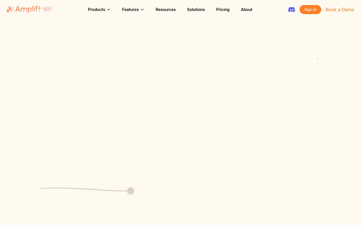Screen dimensions: 361x225
Task: Click the gray curved chart line
Action: [x=85, y=189]
